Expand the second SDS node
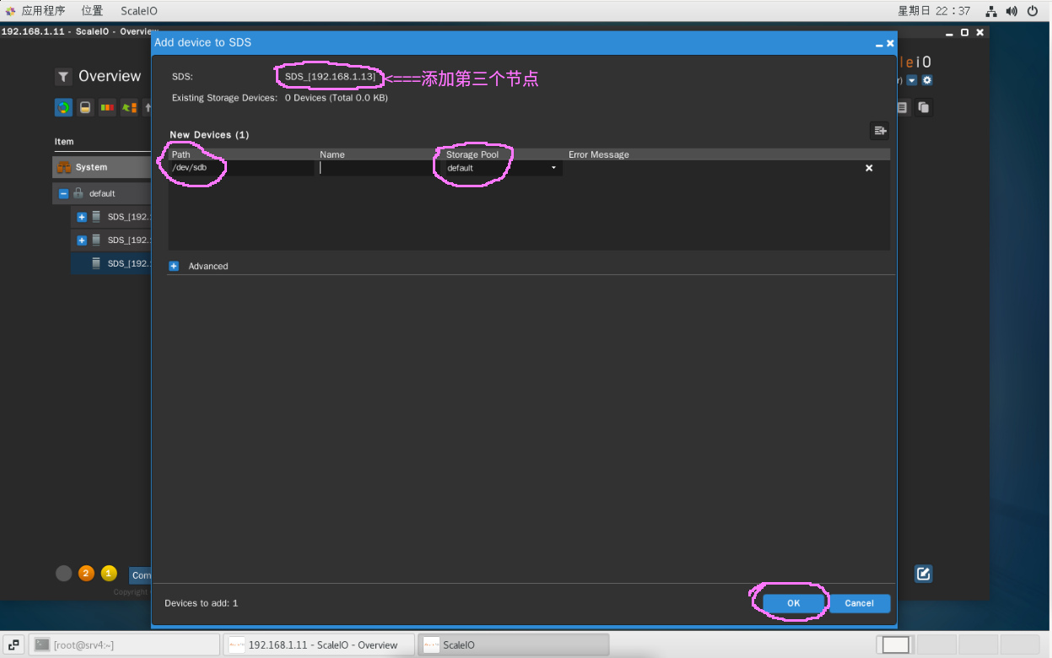Viewport: 1052px width, 658px height. click(x=82, y=240)
